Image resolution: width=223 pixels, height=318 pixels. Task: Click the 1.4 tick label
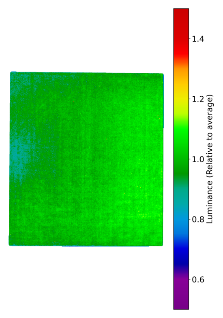pos(198,38)
